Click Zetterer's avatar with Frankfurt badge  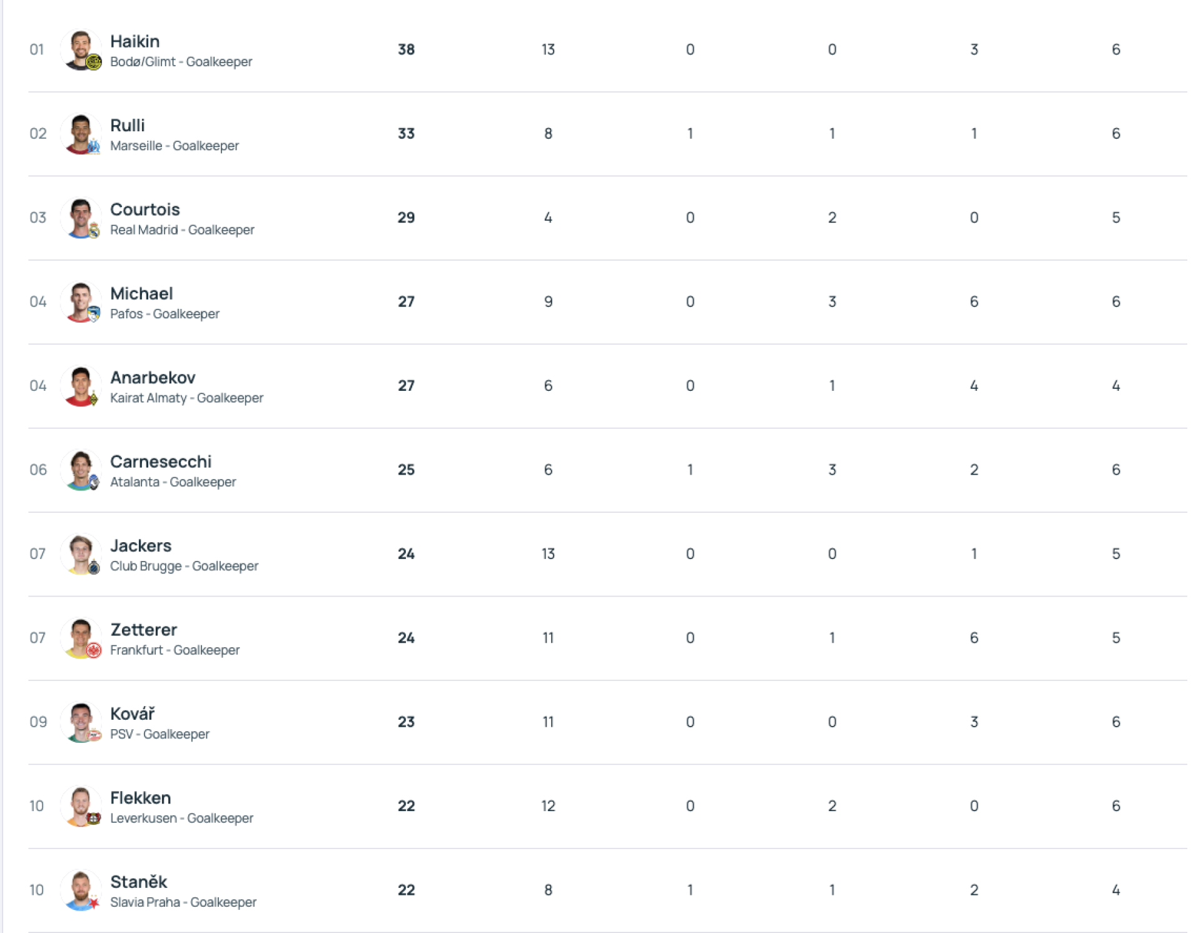pos(81,638)
